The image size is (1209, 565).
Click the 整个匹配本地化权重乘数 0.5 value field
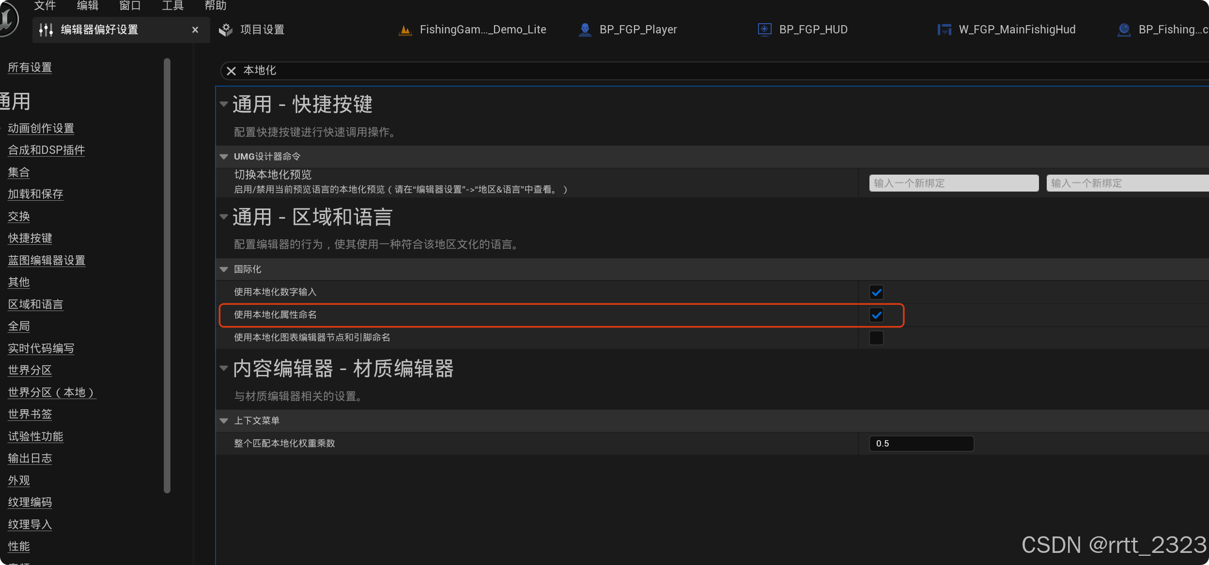(x=921, y=444)
